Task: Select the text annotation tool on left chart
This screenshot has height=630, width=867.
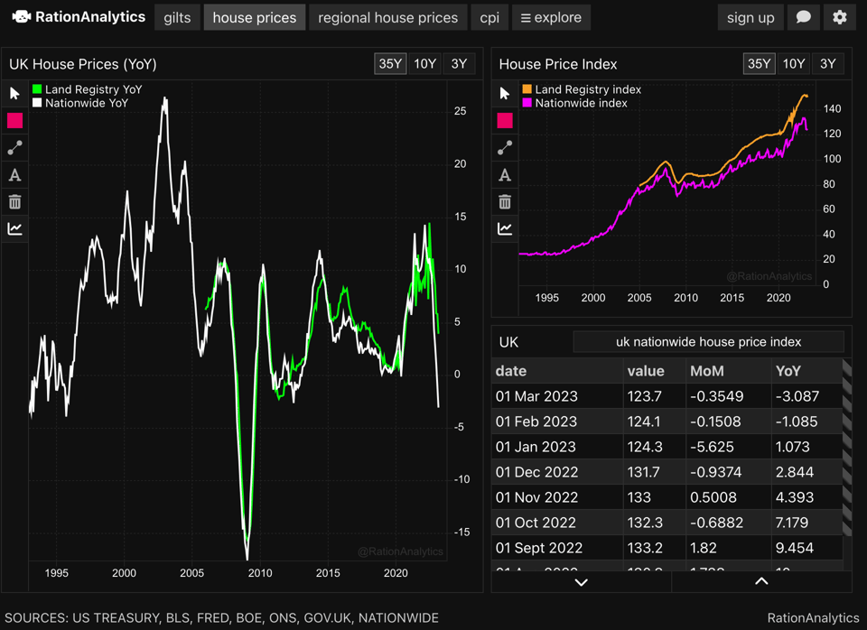Action: pos(14,175)
